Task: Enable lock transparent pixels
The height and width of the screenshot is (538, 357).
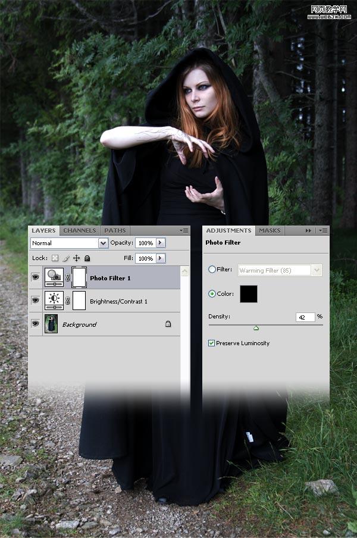Action: click(x=55, y=258)
